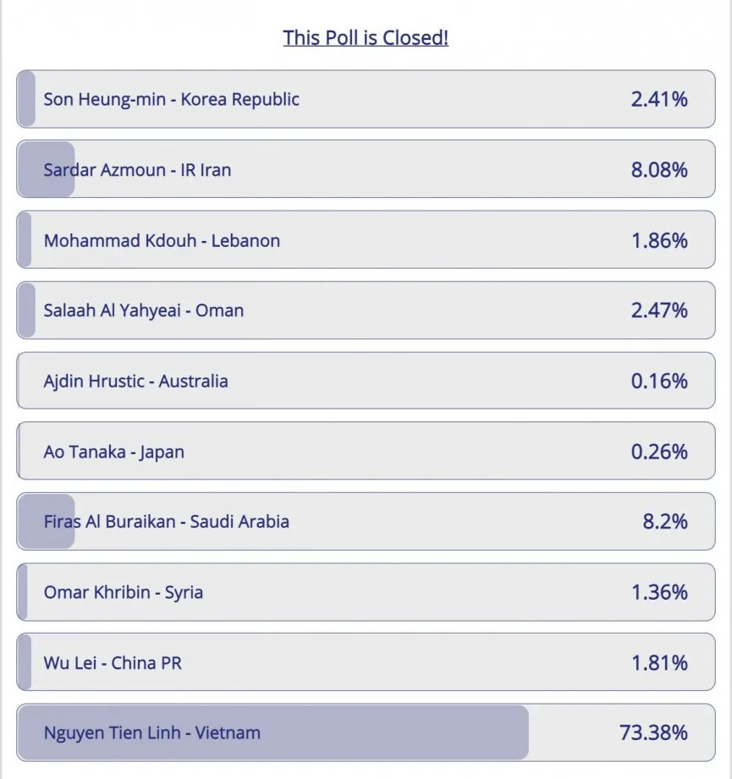The image size is (732, 779).
Task: Click the 8.2% percentage for Firas Al Buraikan
Action: tap(665, 522)
